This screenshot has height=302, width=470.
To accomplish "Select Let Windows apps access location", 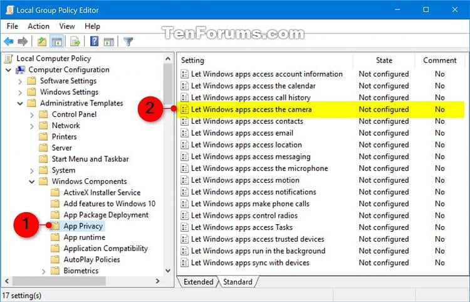I will coord(246,144).
